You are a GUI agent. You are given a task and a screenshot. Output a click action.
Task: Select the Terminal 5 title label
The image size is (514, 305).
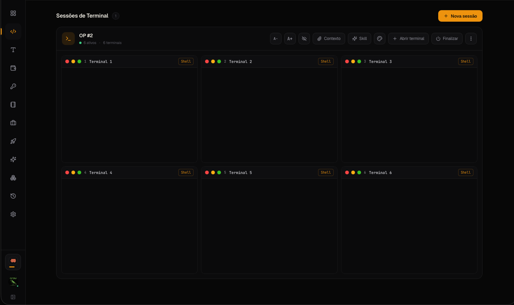click(x=240, y=173)
